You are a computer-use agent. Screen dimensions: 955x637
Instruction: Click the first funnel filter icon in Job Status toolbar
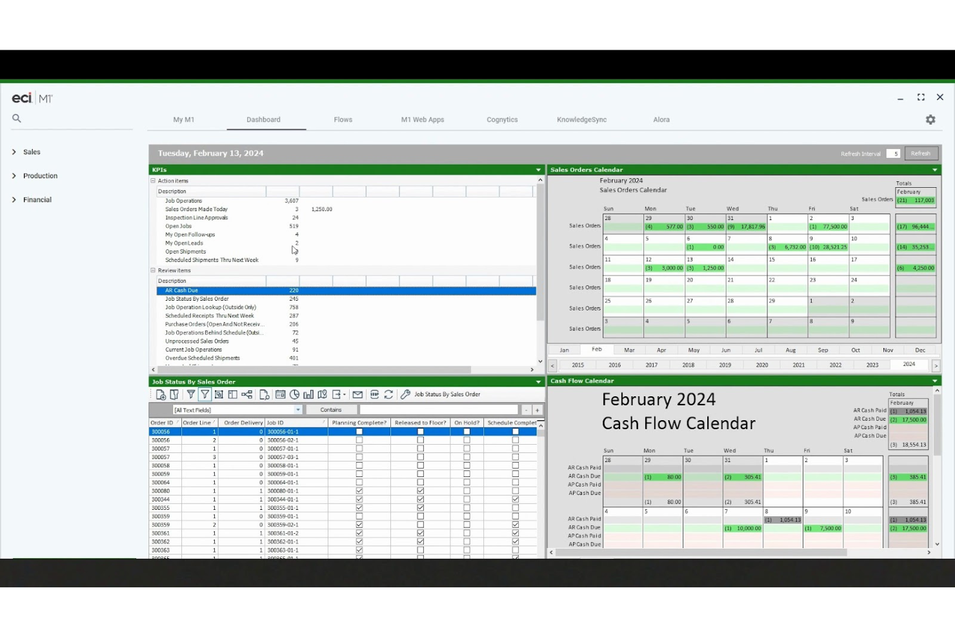click(x=191, y=394)
